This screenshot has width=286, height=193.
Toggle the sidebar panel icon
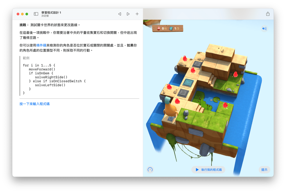36,14
